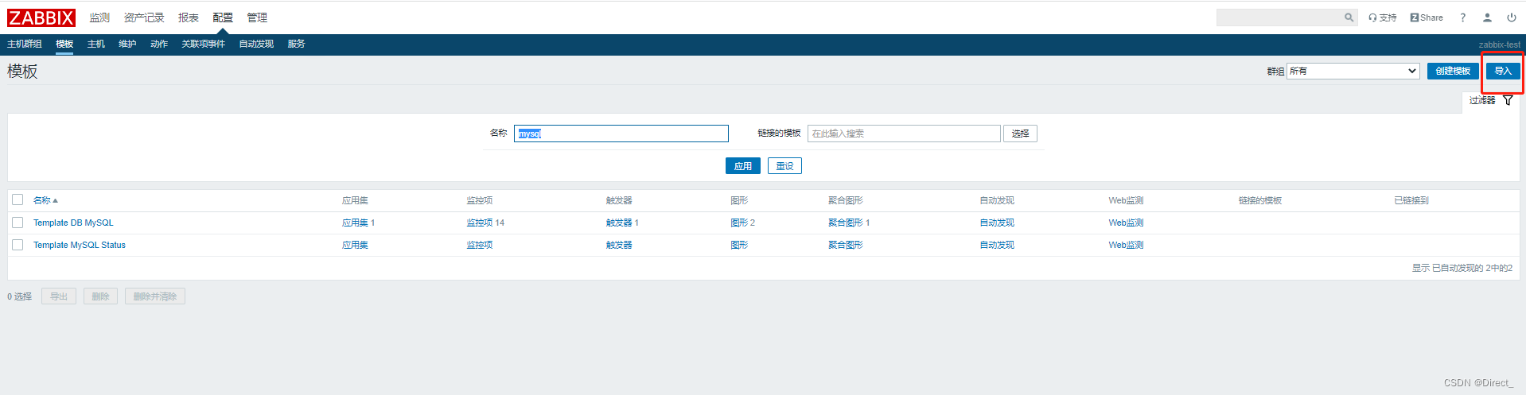The width and height of the screenshot is (1526, 395).
Task: Open 触发器 link for Template MySQL Status
Action: [619, 245]
